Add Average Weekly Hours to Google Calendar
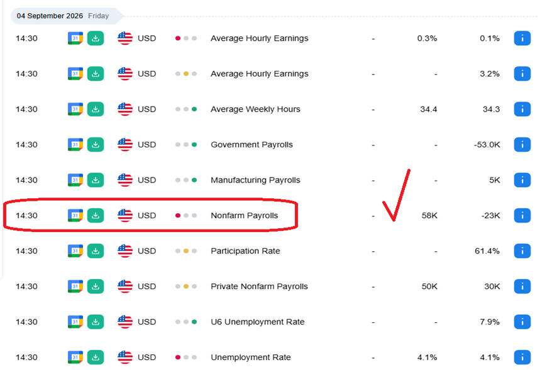This screenshot has height=370, width=557. click(75, 109)
